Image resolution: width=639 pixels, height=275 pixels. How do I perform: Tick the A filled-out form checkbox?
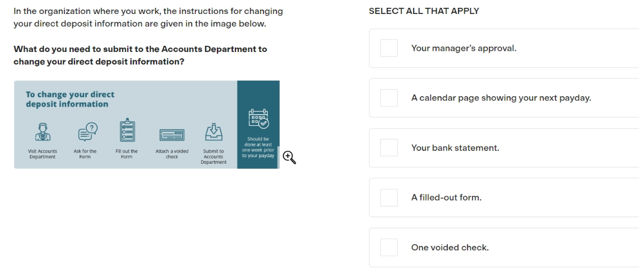[x=389, y=197]
